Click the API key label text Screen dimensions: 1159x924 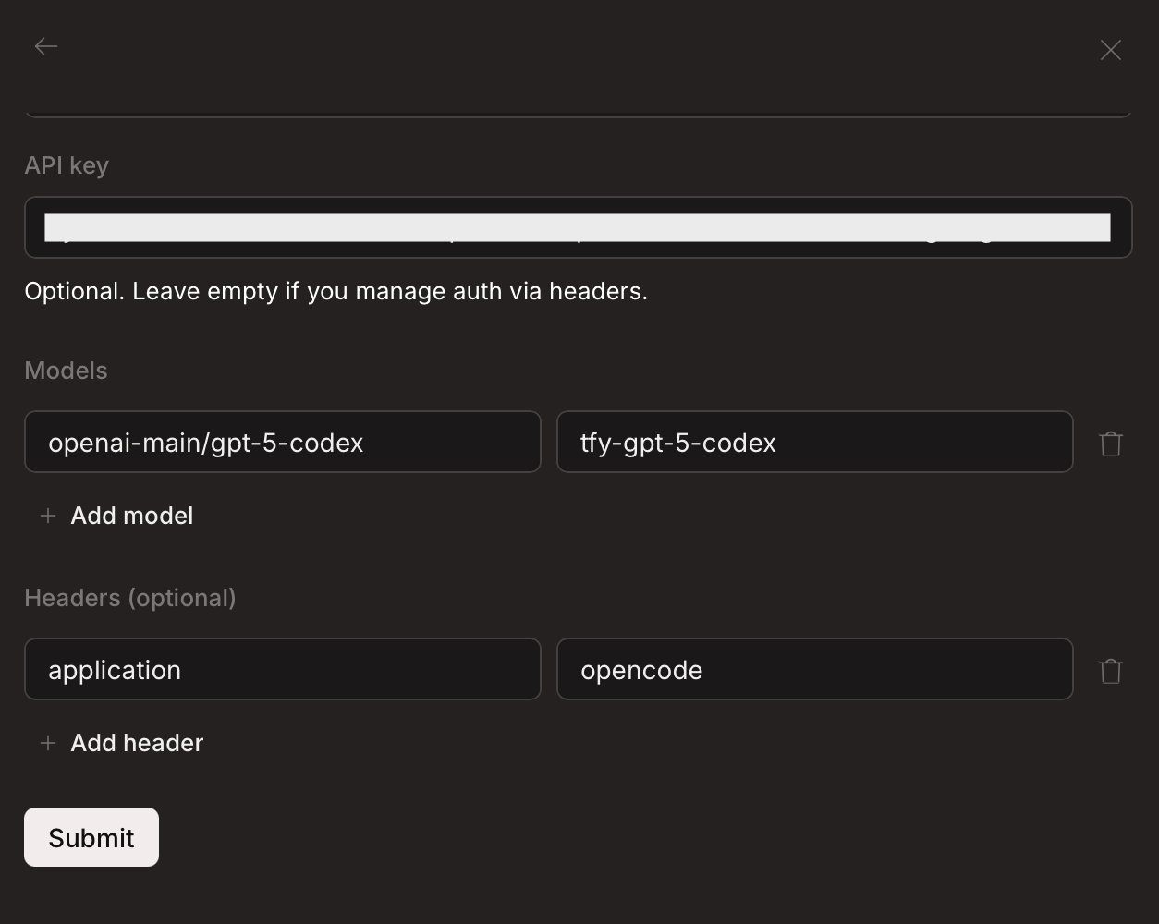(x=67, y=164)
